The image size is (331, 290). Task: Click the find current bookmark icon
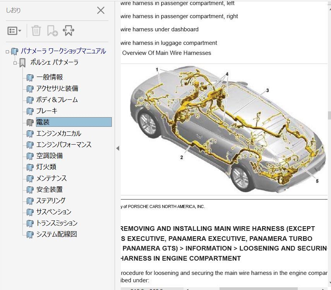tap(69, 31)
